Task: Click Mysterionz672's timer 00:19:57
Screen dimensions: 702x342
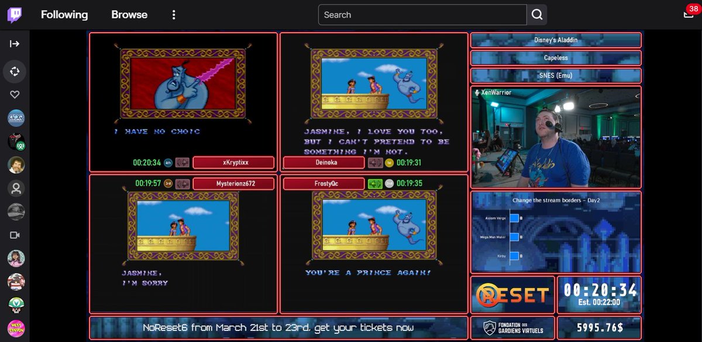Action: point(149,184)
